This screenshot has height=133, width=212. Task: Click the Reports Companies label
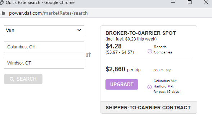point(163,49)
